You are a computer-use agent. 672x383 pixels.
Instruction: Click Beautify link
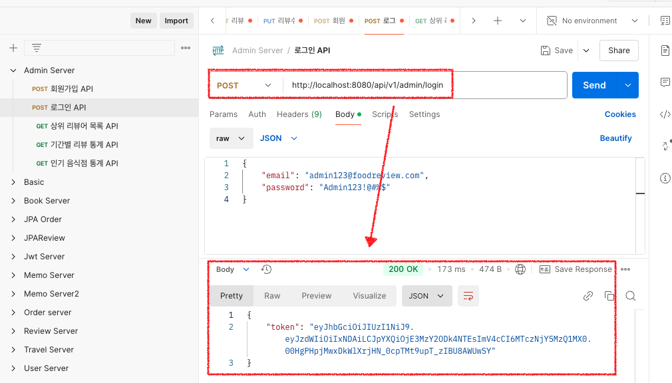616,138
